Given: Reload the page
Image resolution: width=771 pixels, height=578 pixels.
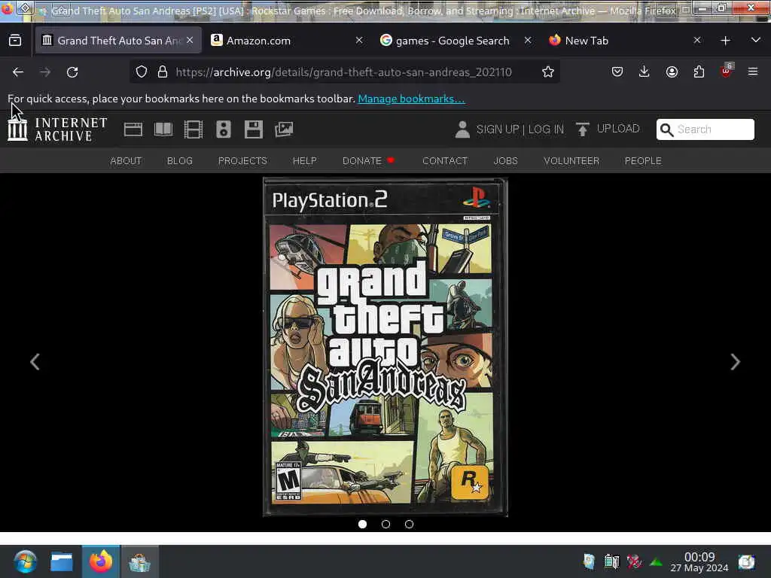Looking at the screenshot, I should 72,72.
